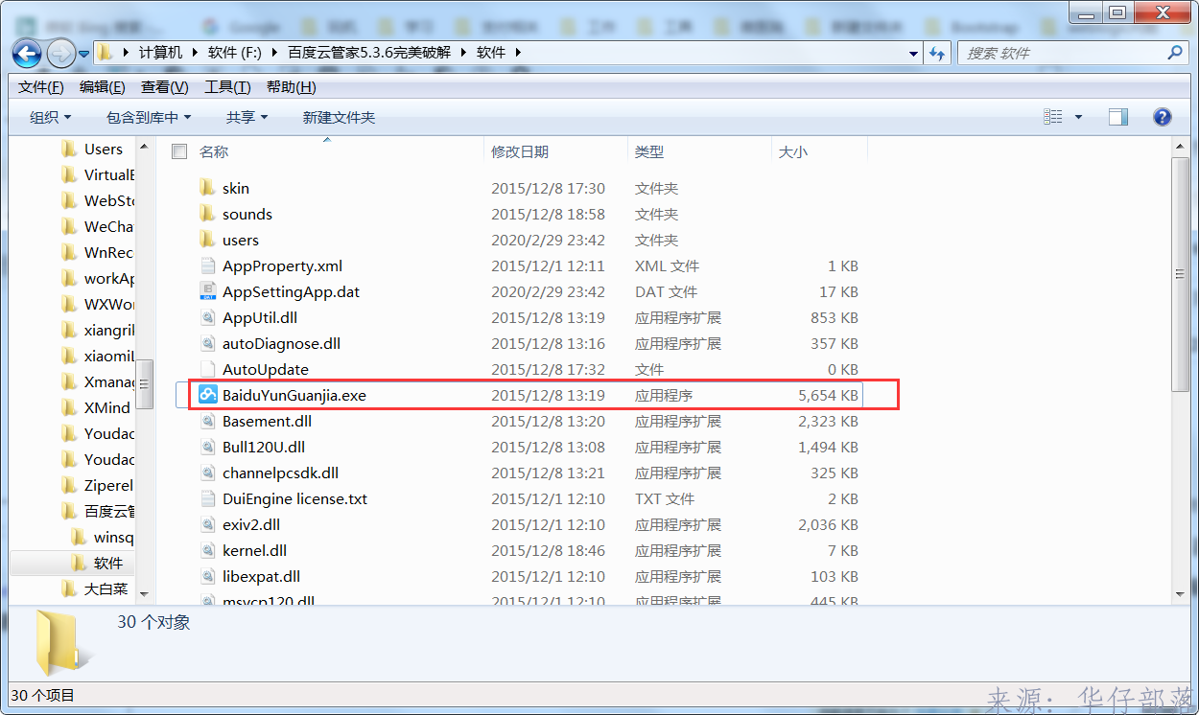This screenshot has height=715, width=1199.
Task: Open the 文件(F) menu
Action: 40,87
